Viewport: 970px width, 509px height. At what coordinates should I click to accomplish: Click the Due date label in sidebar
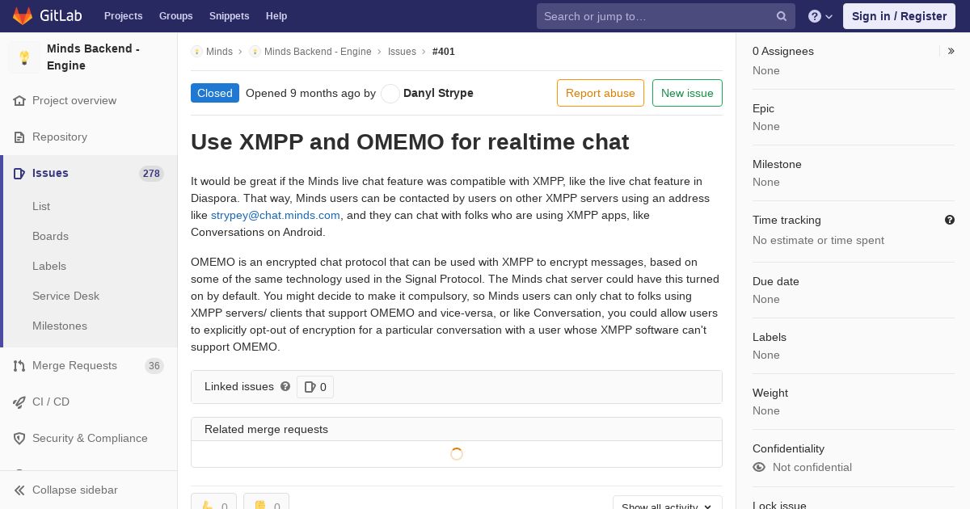(776, 281)
